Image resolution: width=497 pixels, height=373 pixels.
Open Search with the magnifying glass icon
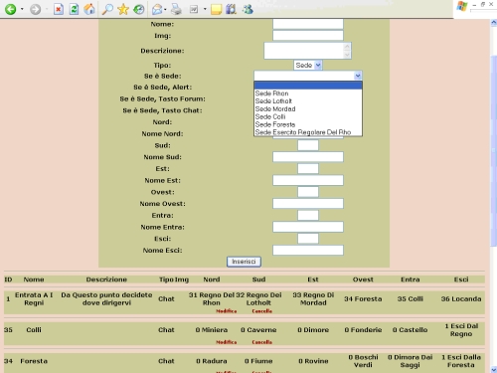tap(107, 9)
